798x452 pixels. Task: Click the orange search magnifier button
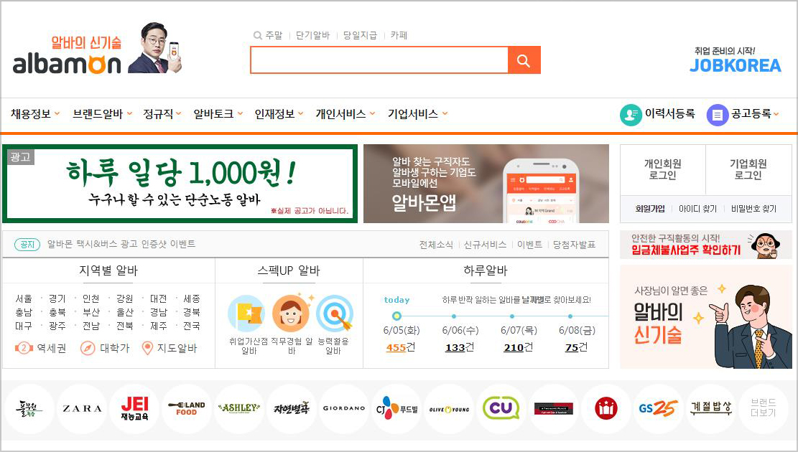pyautogui.click(x=524, y=60)
